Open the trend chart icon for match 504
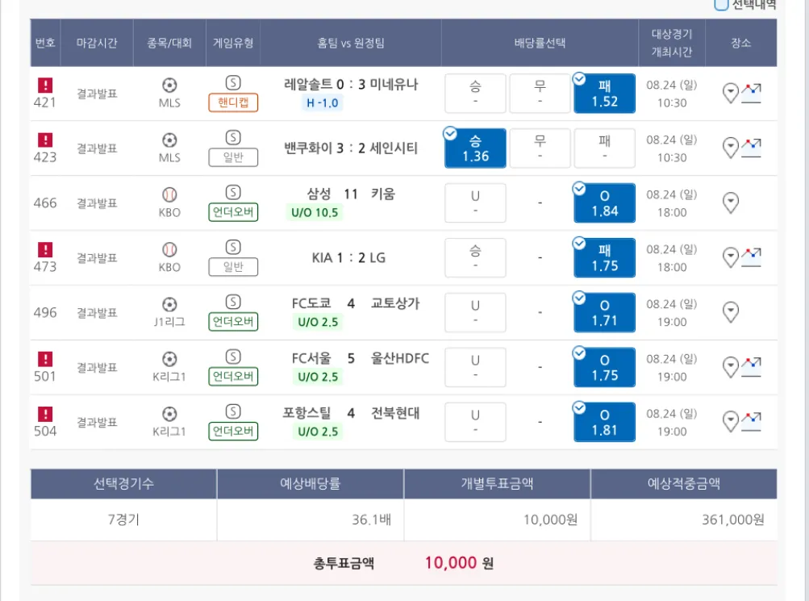Viewport: 809px width, 601px height. [752, 419]
